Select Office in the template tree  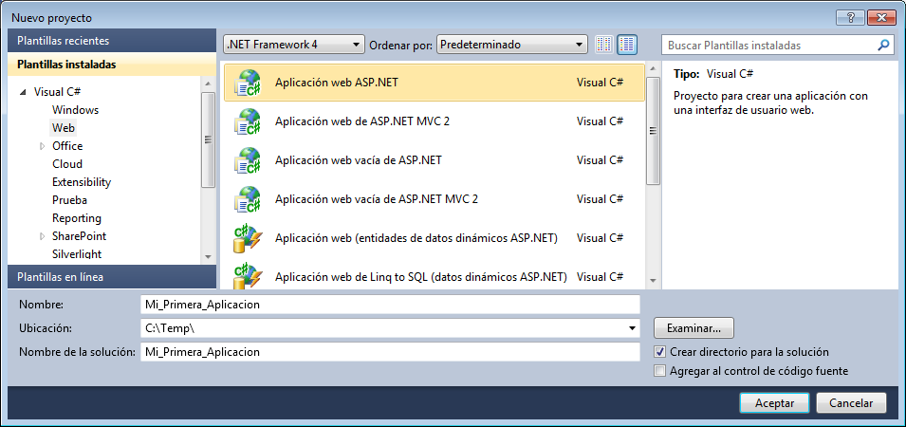coord(67,146)
